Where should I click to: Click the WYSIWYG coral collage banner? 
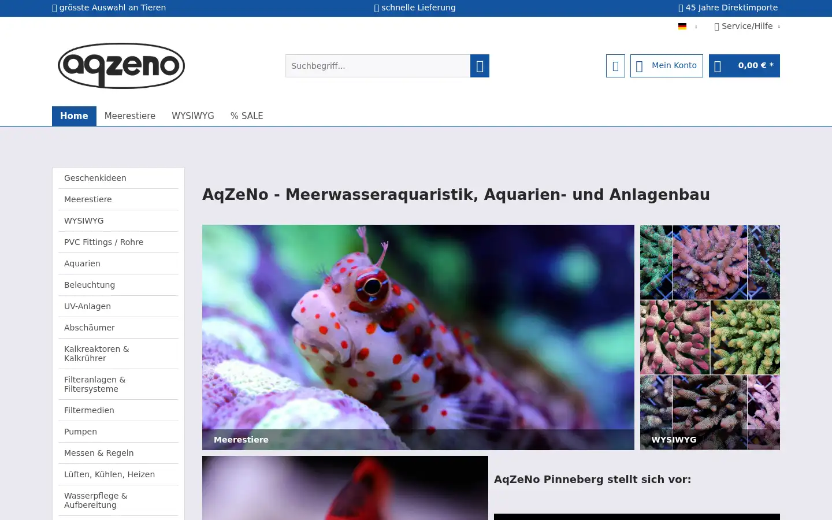pyautogui.click(x=710, y=337)
